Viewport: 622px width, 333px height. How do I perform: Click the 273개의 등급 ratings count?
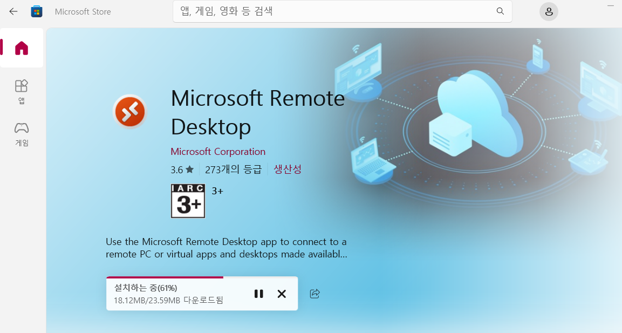tap(233, 169)
